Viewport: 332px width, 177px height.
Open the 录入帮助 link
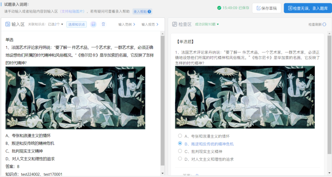coord(140,12)
